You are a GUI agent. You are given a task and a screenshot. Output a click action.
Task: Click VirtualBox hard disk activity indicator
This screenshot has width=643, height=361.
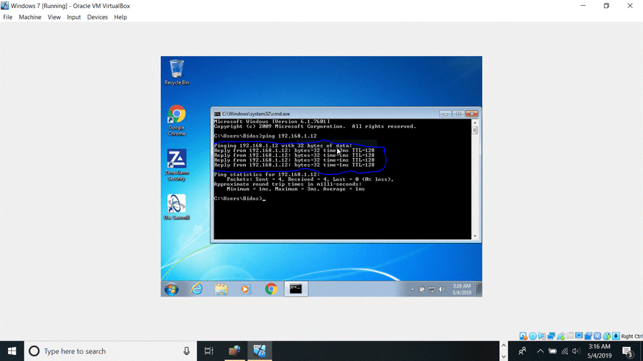click(x=523, y=336)
